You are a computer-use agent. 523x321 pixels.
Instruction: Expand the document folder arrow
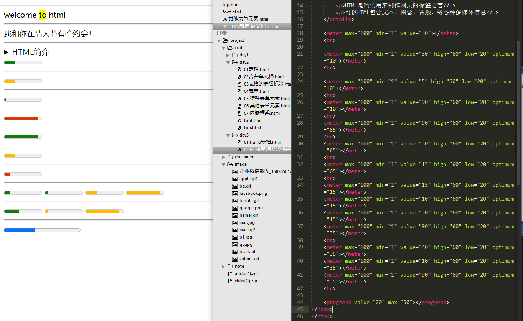pos(224,157)
